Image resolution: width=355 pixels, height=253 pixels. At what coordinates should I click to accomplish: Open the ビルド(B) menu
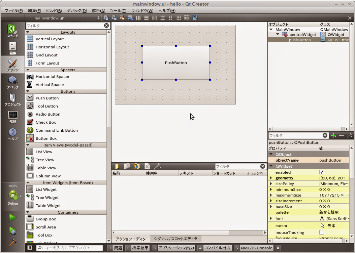(x=54, y=11)
